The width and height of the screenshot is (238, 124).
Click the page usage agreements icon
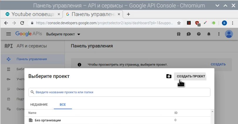coord(9,109)
